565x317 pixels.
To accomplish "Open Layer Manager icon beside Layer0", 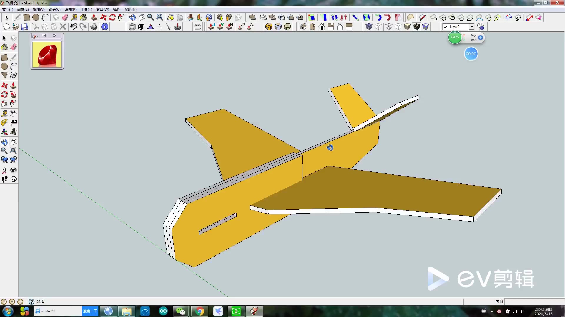I will [481, 27].
